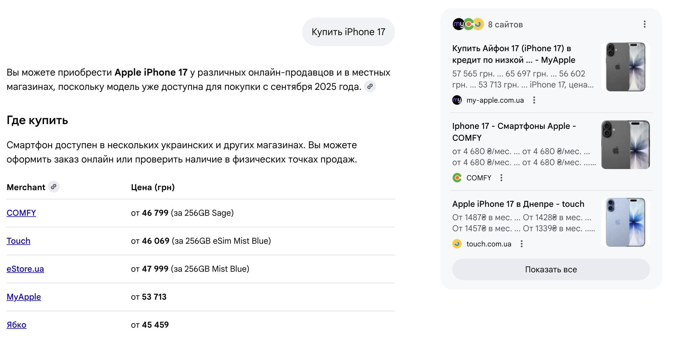Visit the eStore.ua merchant page
Image resolution: width=687 pixels, height=347 pixels.
(x=25, y=269)
